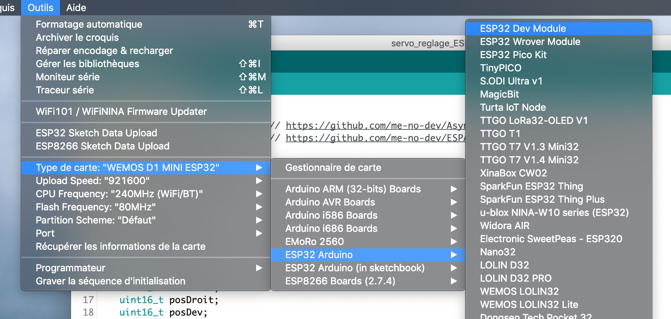The height and width of the screenshot is (319, 671).
Task: Choose Graver la séquence d'initialisation
Action: [146, 281]
